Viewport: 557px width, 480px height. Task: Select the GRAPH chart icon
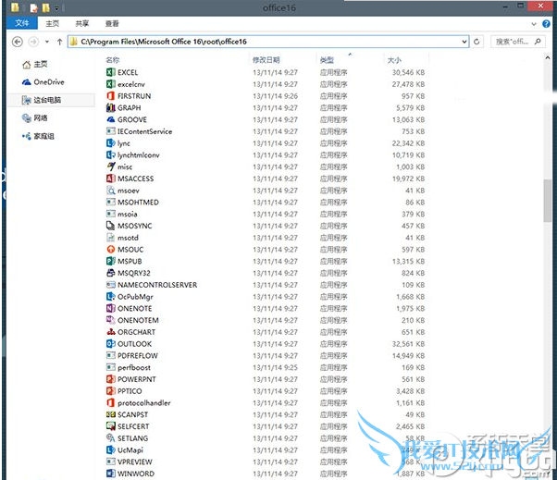111,107
